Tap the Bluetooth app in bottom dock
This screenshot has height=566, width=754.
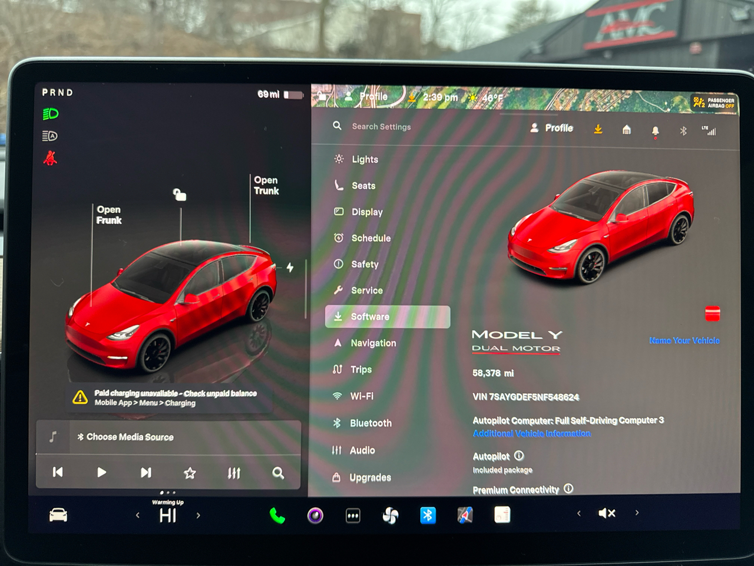click(428, 515)
